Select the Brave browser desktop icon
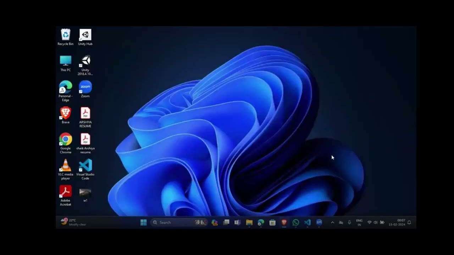 (x=66, y=115)
